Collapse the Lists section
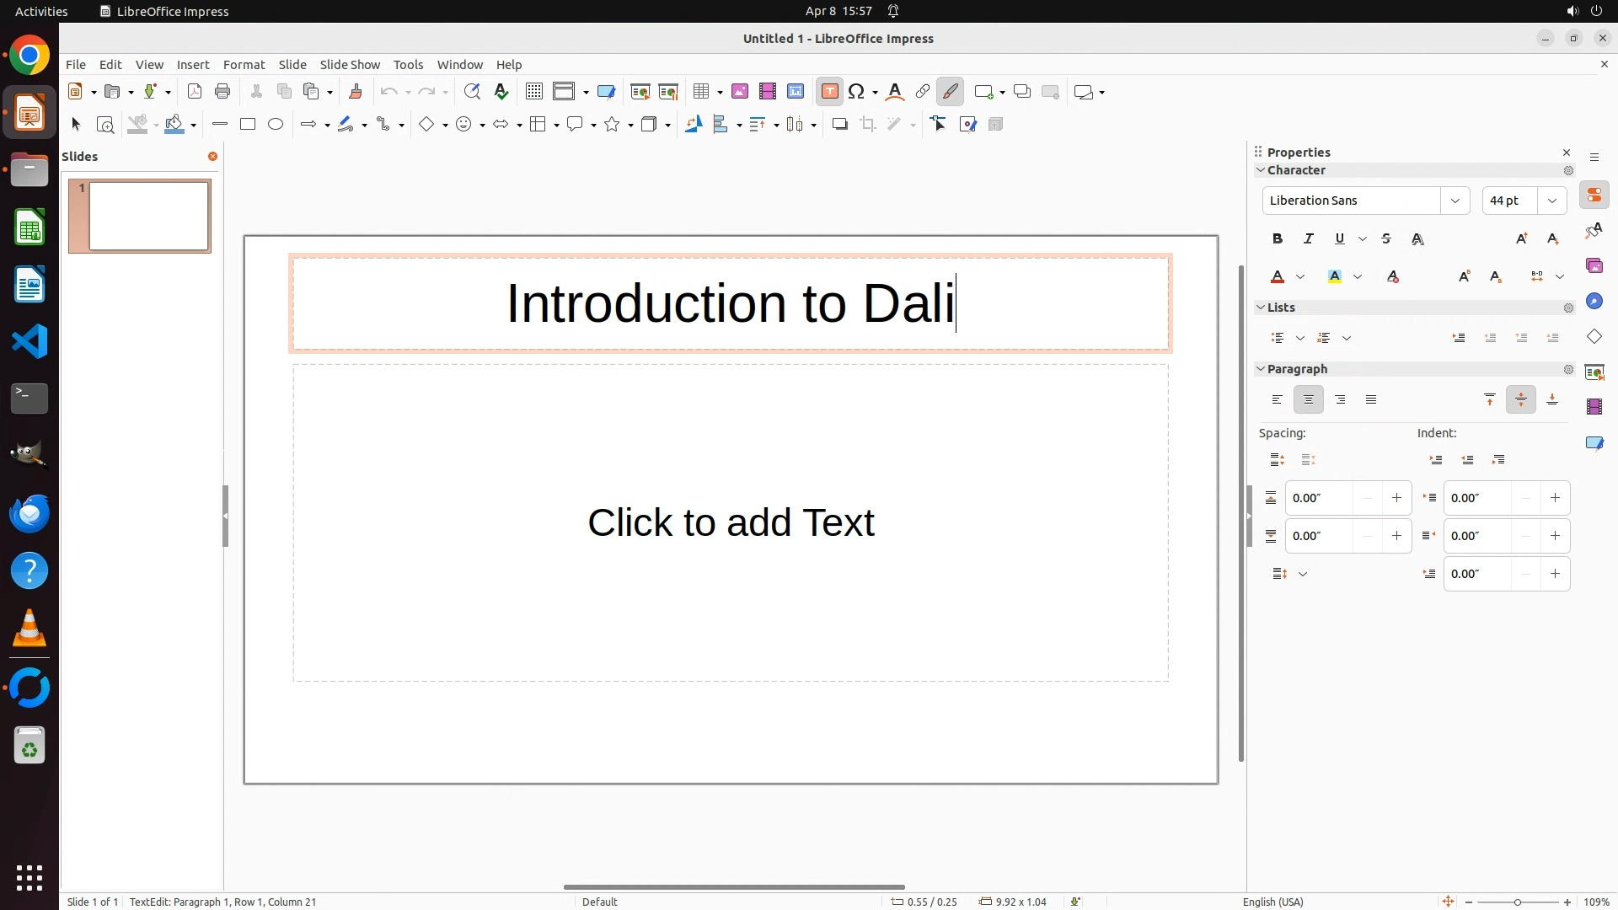The image size is (1618, 910). (1262, 308)
